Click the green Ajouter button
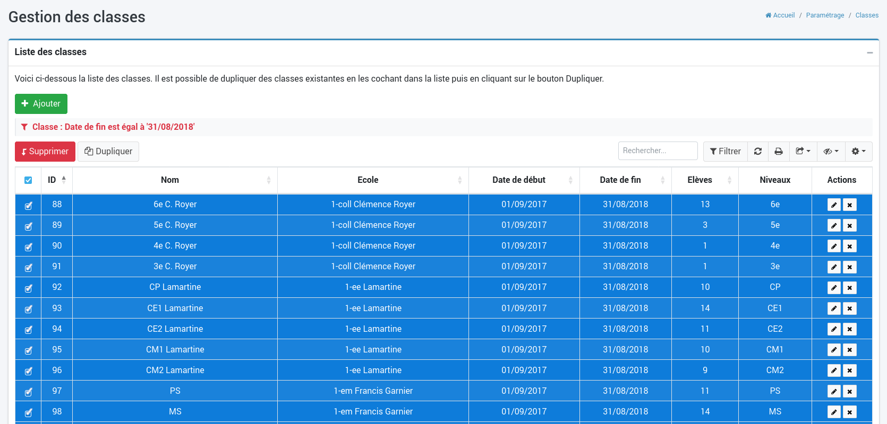Screen dimensions: 887x424 (x=41, y=104)
